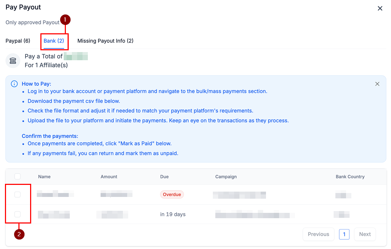Image resolution: width=391 pixels, height=249 pixels.
Task: Click the Name column header
Action: pyautogui.click(x=44, y=176)
